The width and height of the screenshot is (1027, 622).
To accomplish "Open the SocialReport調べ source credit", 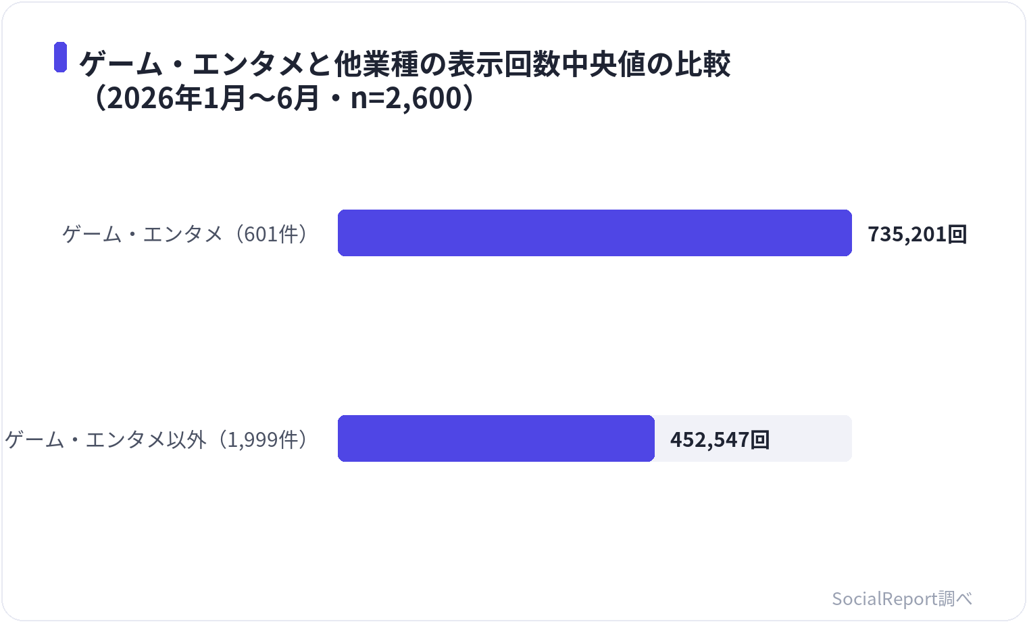I will (x=902, y=598).
